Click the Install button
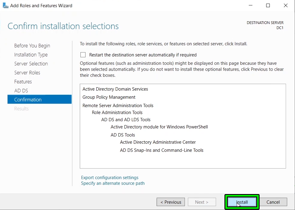Screen dimensions: 295x210 pyautogui.click(x=242, y=202)
